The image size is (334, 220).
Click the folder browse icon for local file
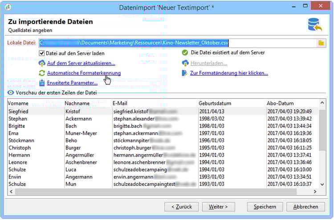[321, 43]
